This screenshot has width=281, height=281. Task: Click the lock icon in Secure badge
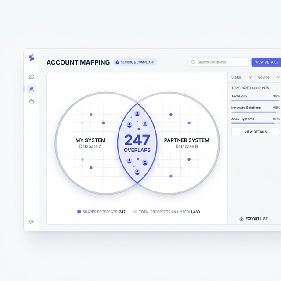tap(117, 62)
